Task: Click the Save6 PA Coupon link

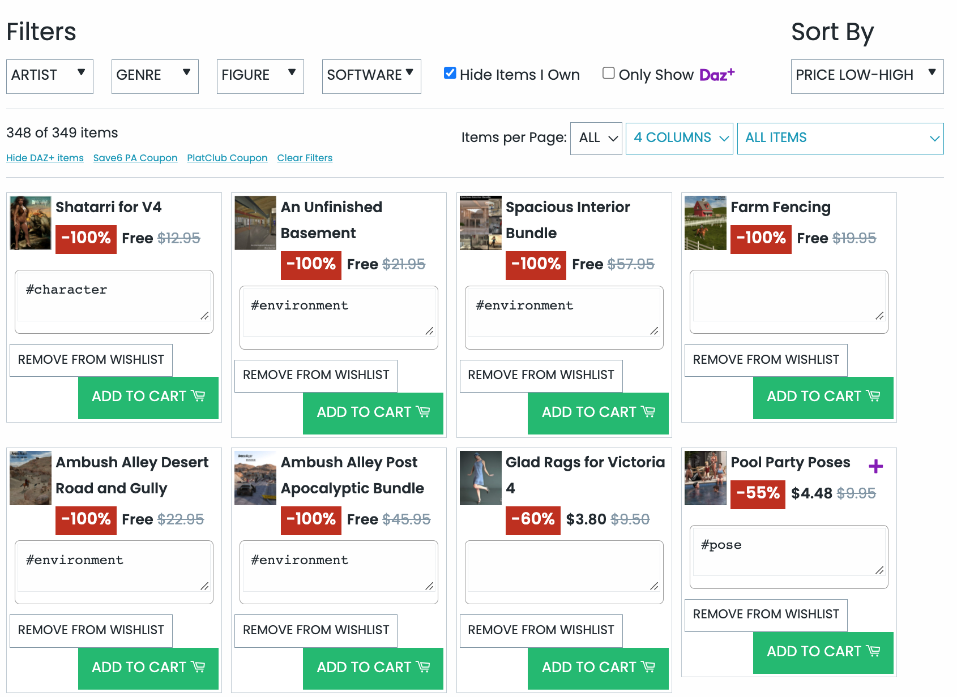Action: tap(135, 158)
